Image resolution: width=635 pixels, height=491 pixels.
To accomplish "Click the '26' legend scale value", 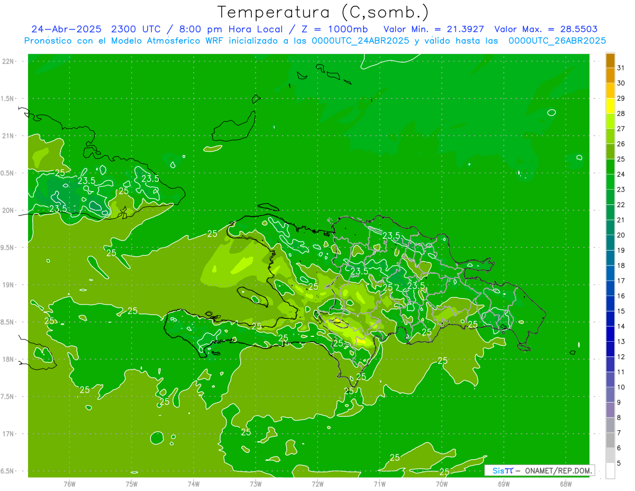I will (x=621, y=144).
